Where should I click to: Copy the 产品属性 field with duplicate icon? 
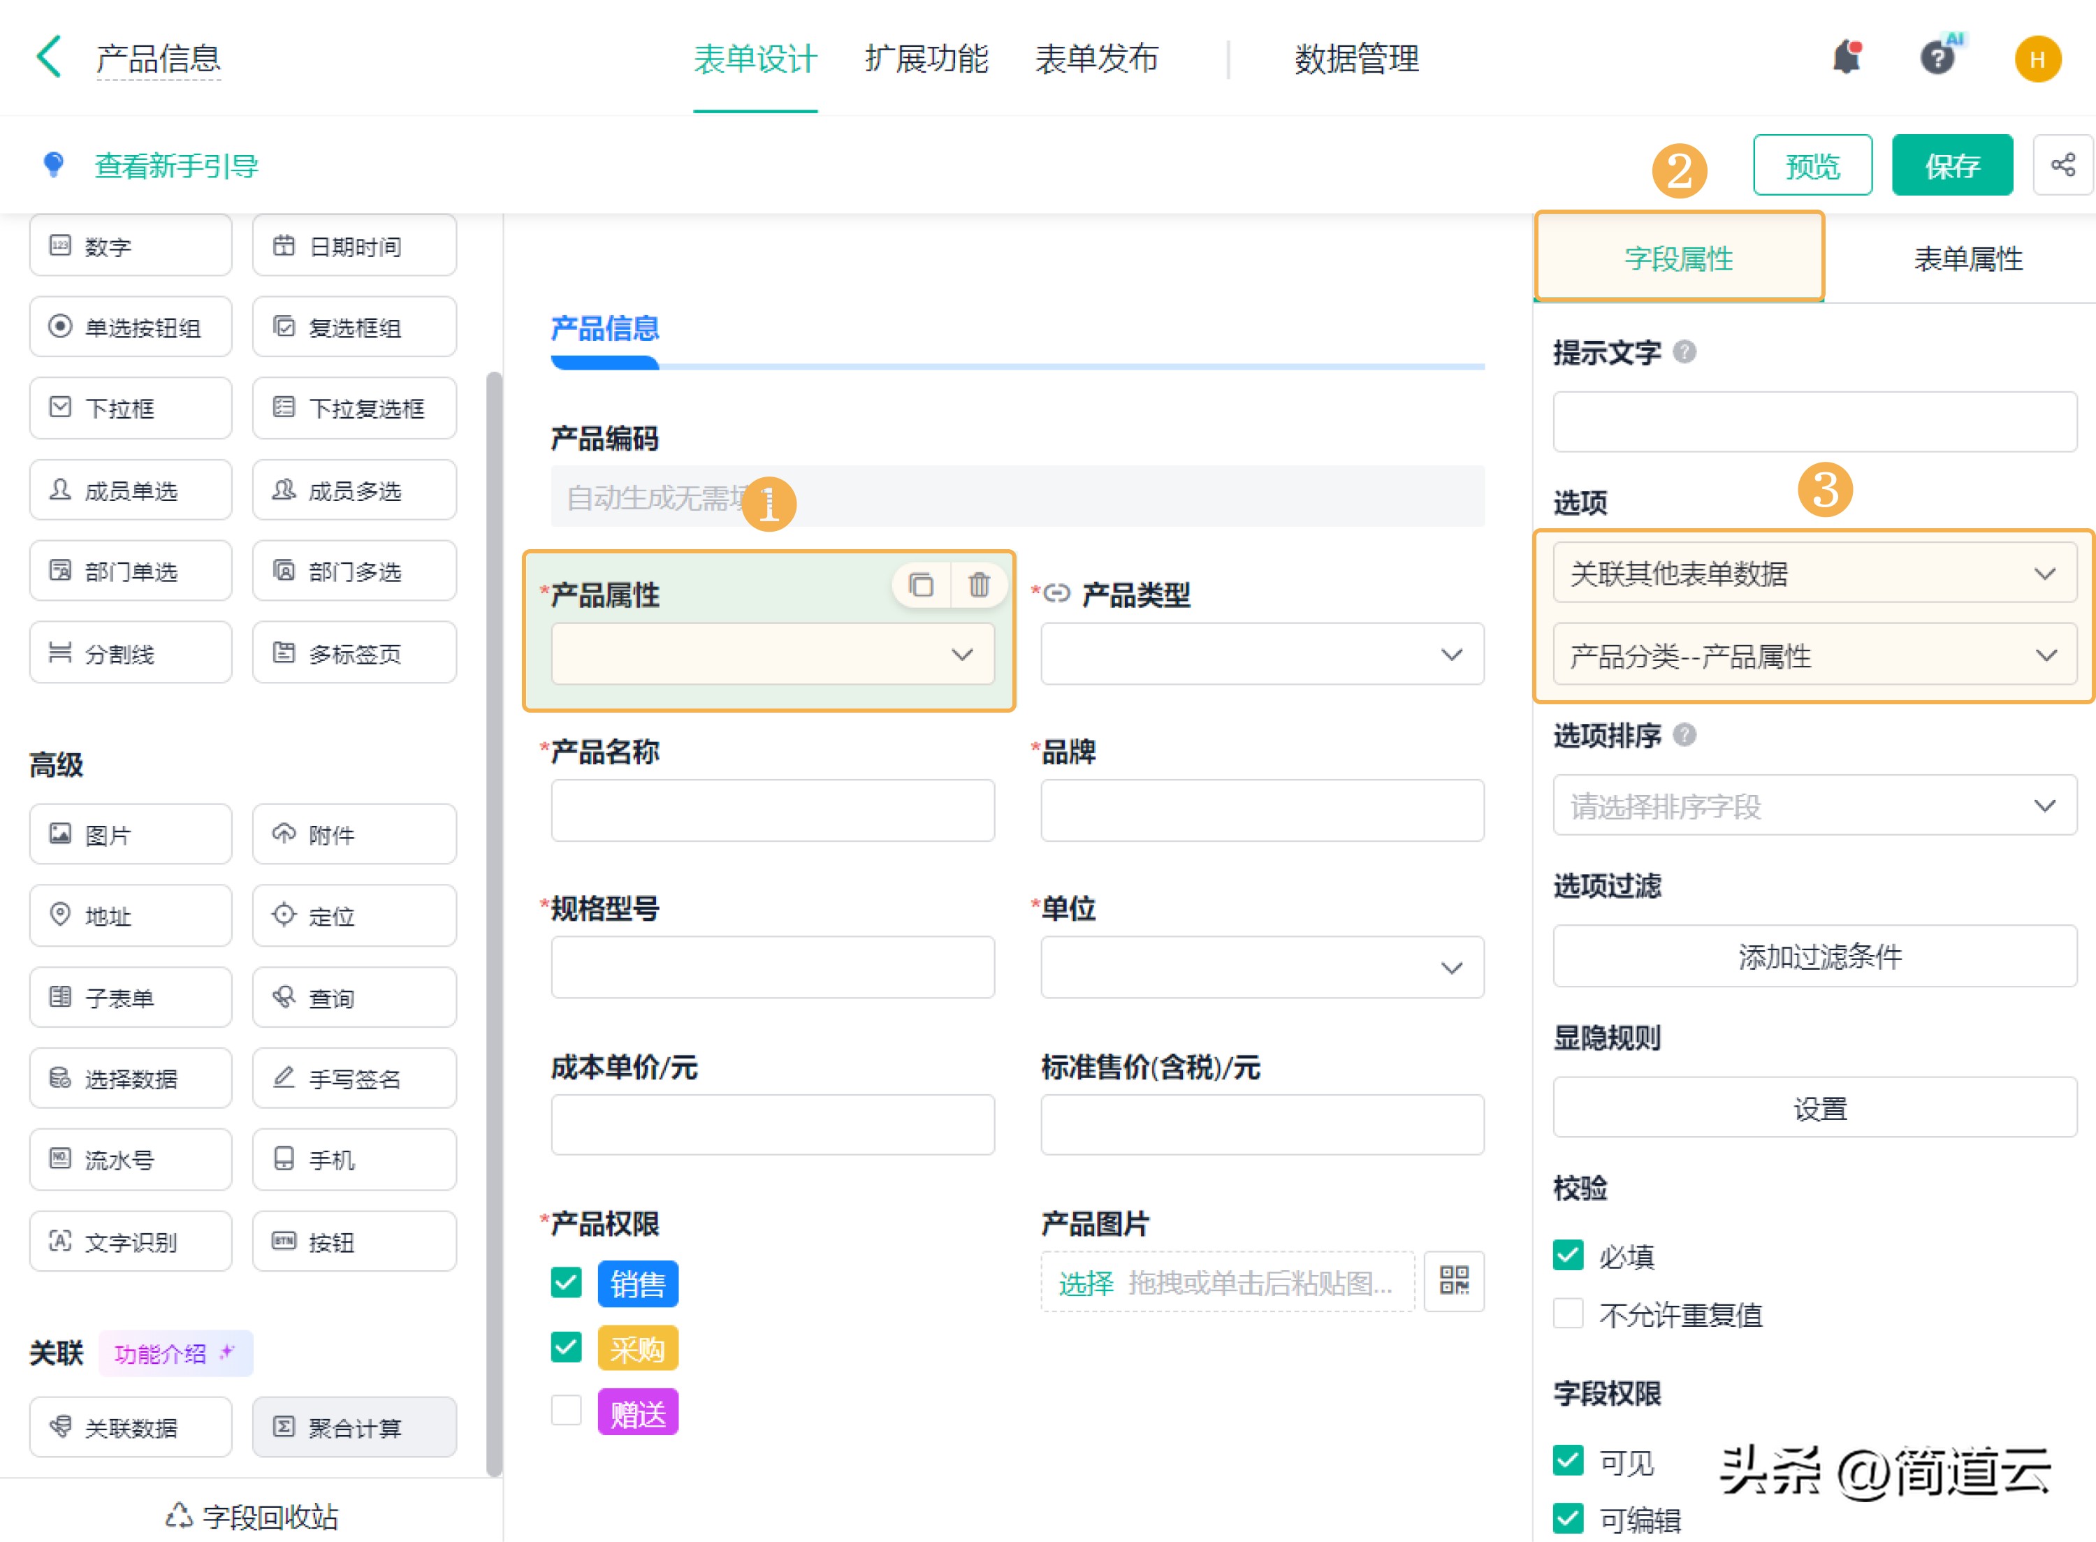click(x=921, y=585)
